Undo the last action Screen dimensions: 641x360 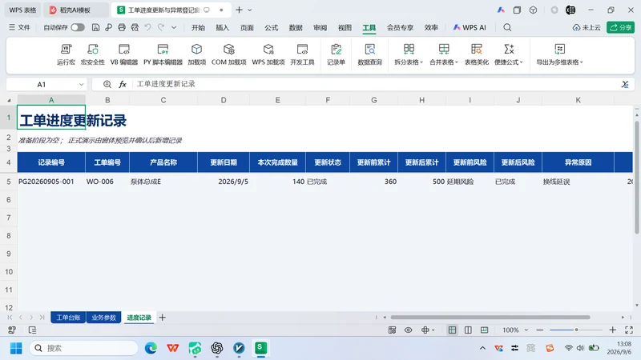pos(147,27)
